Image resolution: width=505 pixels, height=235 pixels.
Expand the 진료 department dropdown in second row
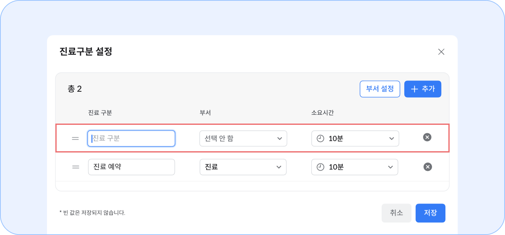(x=243, y=167)
